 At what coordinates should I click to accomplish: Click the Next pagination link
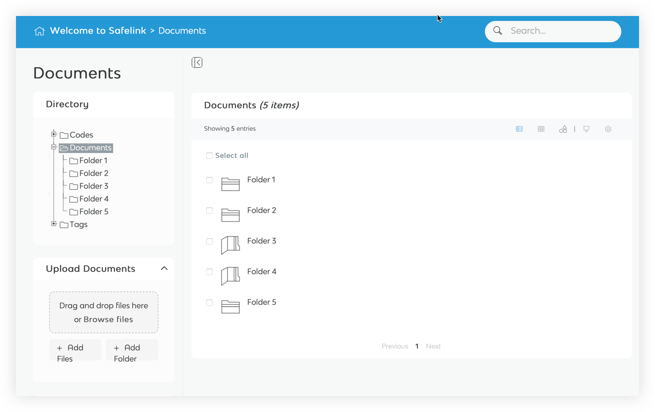(x=433, y=346)
